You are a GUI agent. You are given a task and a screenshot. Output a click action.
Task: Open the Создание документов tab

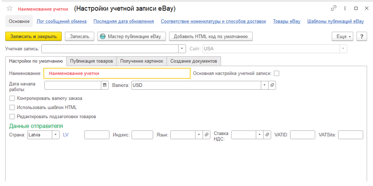click(x=194, y=61)
